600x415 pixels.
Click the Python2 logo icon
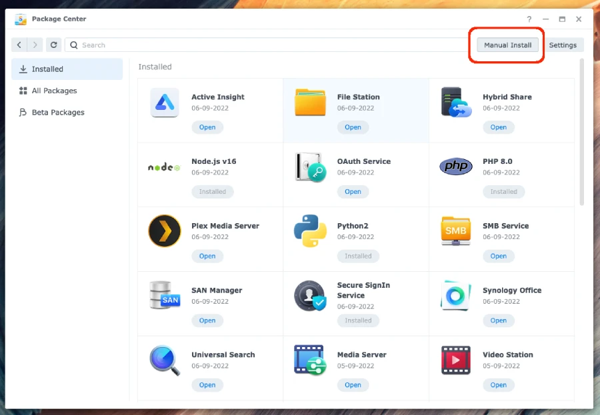310,230
